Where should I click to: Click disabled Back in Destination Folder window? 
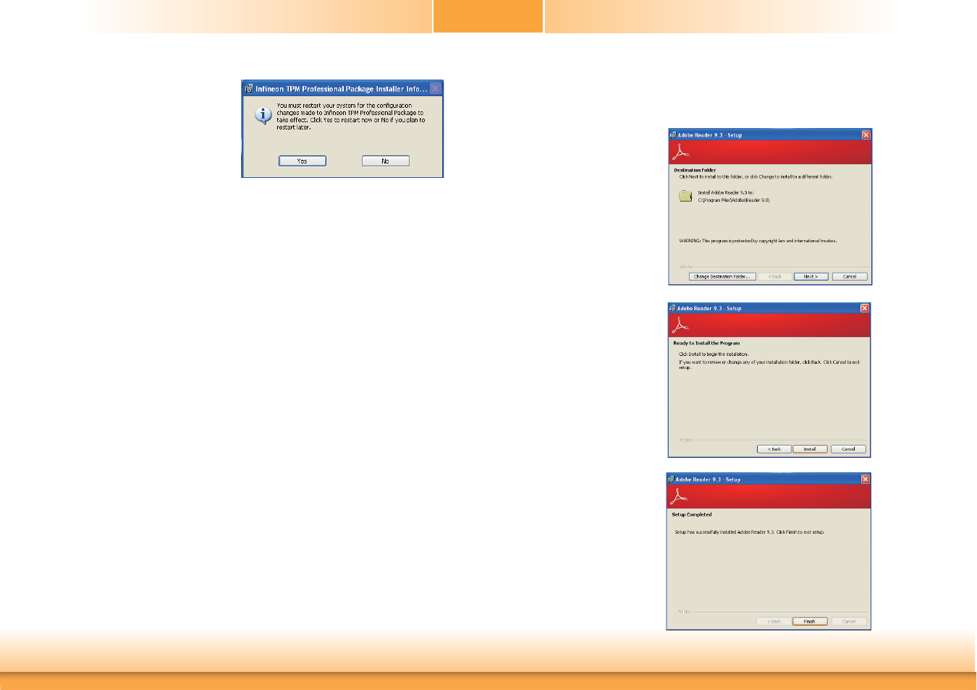[x=775, y=276]
